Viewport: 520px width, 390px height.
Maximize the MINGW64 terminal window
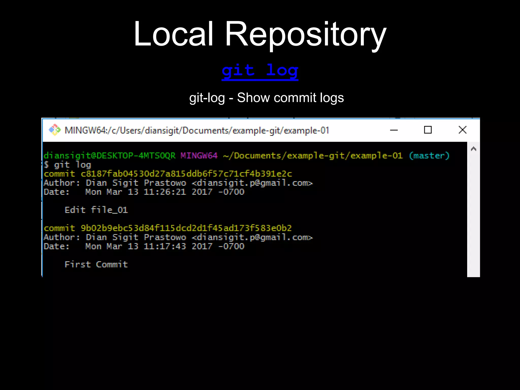pos(428,130)
